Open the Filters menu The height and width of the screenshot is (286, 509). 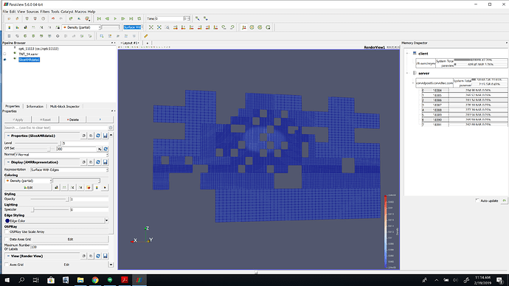(x=45, y=12)
